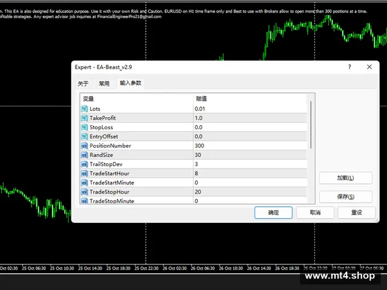Click the 确定 button
Viewport: 387px width, 290px height.
[273, 212]
